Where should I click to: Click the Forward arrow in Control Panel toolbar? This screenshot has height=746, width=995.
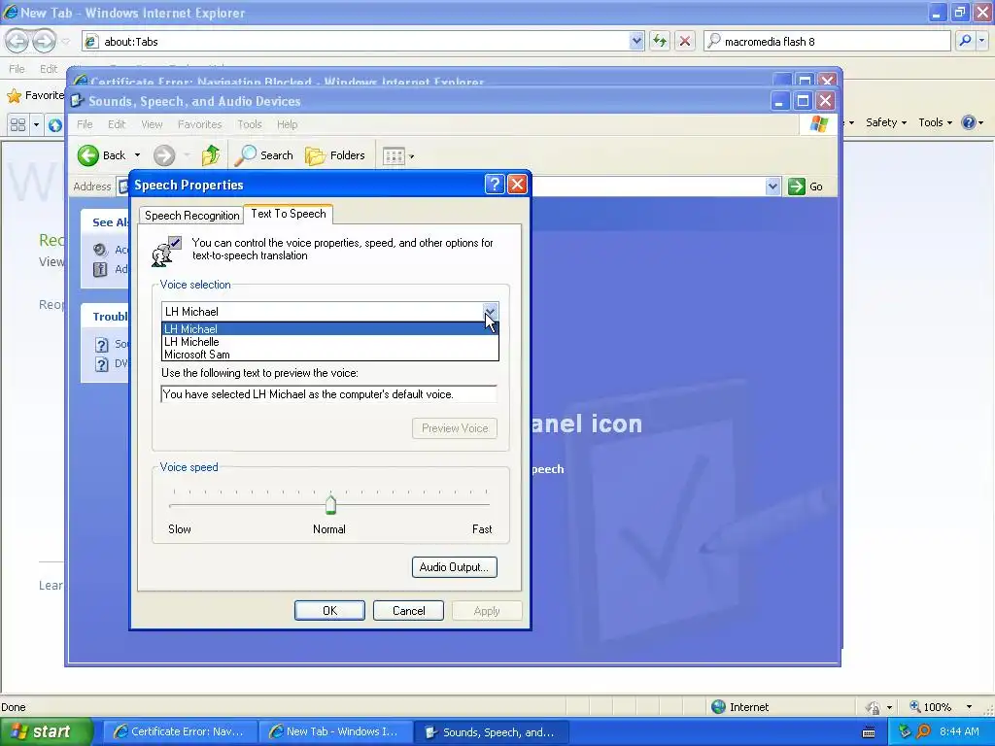coord(164,155)
